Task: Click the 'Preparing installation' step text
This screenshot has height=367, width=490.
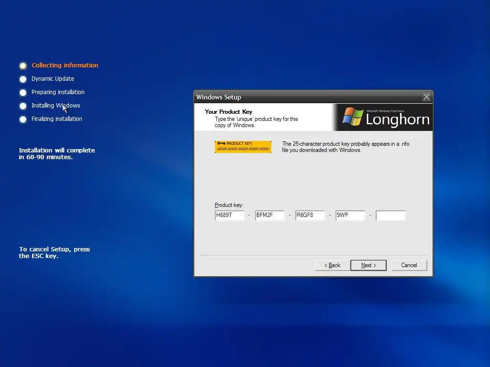Action: tap(58, 92)
